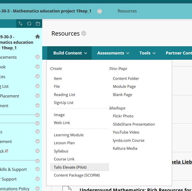This screenshot has width=192, height=191.
Task: Click the hidden-link icon beside the 'ck' sidebar item
Action: [x=6, y=151]
